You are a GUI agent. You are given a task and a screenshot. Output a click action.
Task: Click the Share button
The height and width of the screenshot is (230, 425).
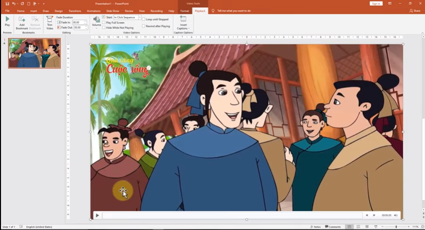415,11
